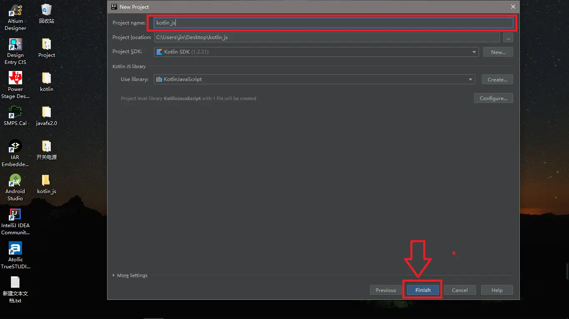Click New... button beside Project SDK
Image resolution: width=569 pixels, height=319 pixels.
498,52
